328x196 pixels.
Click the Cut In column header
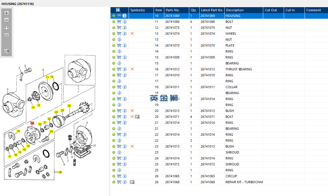(x=294, y=10)
